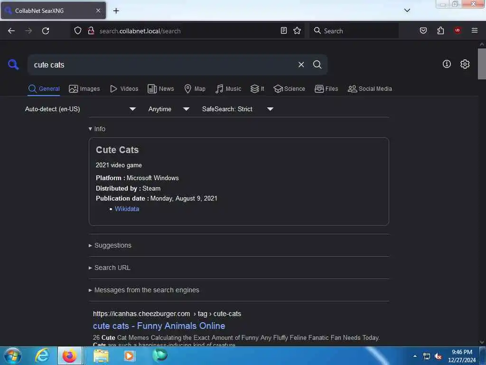
Task: Open a new browser tab
Action: click(x=116, y=11)
